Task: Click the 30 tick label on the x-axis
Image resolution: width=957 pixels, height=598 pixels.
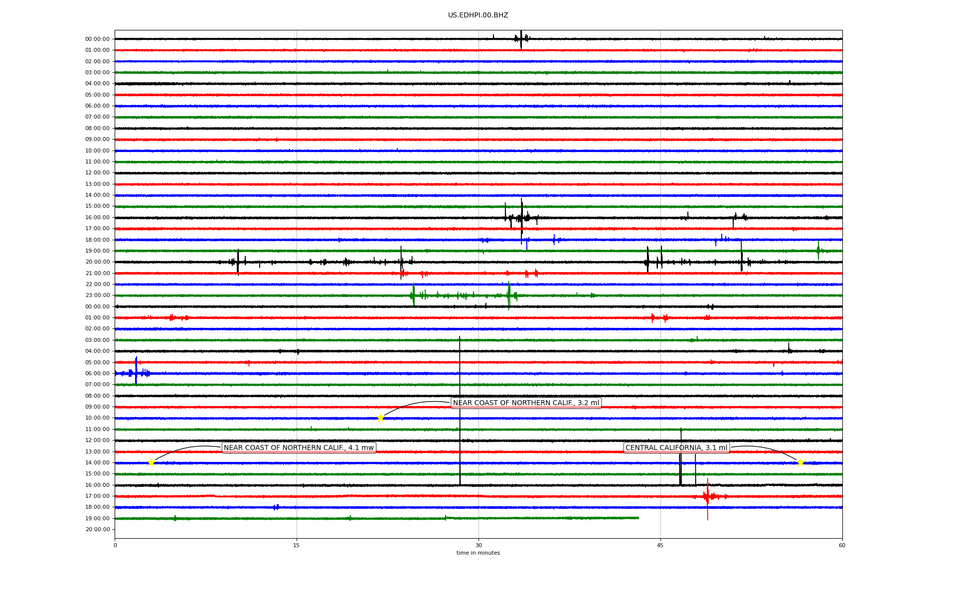Action: click(478, 545)
